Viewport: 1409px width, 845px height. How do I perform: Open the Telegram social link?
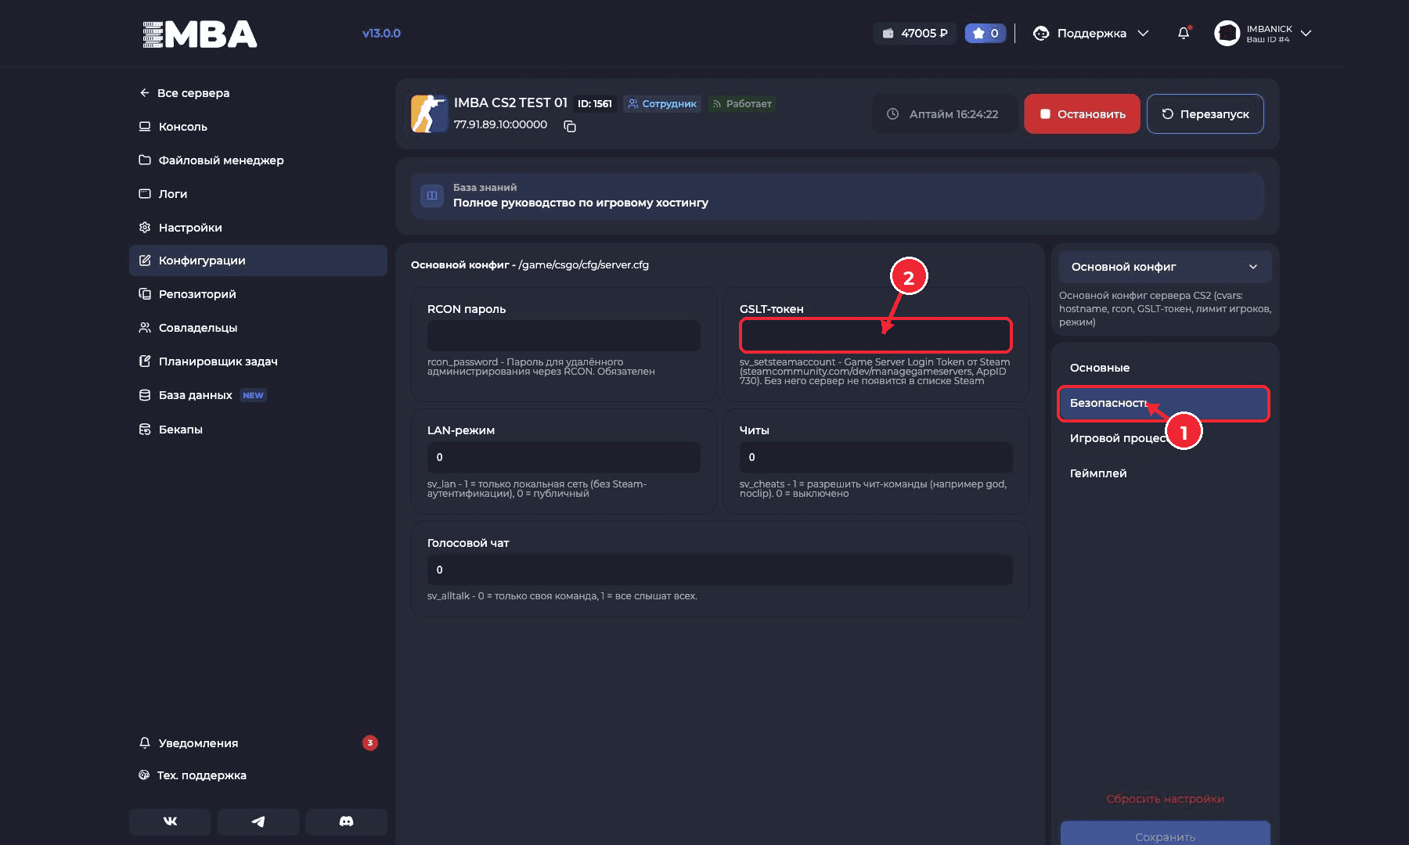coord(258,821)
